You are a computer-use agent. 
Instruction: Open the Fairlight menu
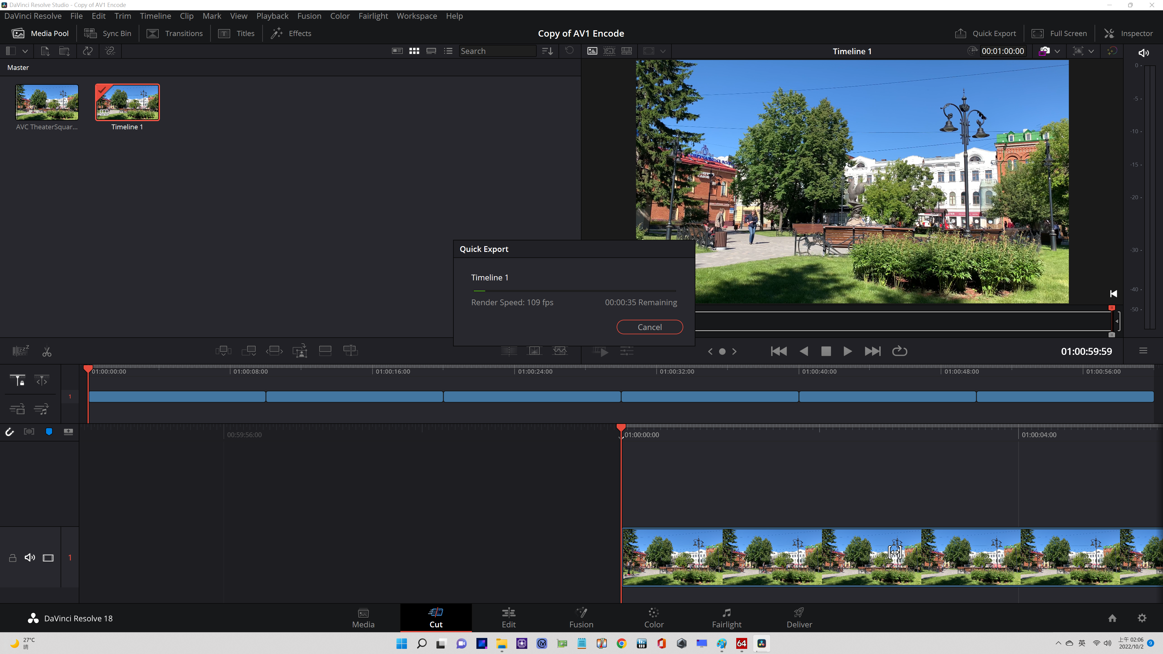point(373,16)
